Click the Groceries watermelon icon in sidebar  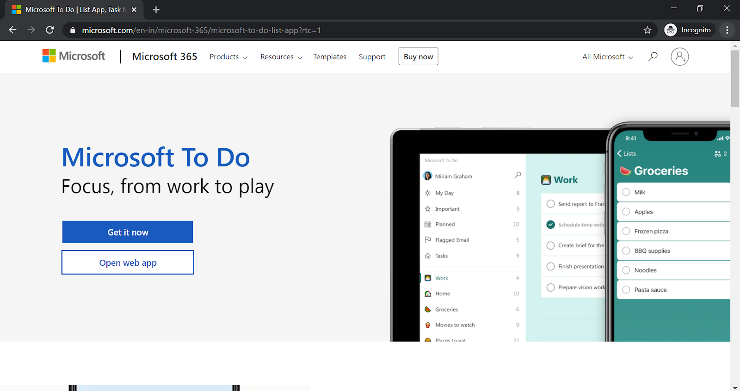(x=428, y=309)
